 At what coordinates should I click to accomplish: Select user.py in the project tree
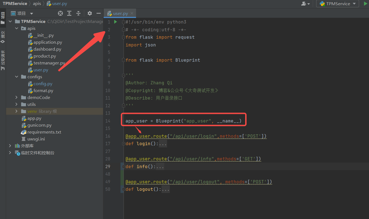click(x=41, y=70)
